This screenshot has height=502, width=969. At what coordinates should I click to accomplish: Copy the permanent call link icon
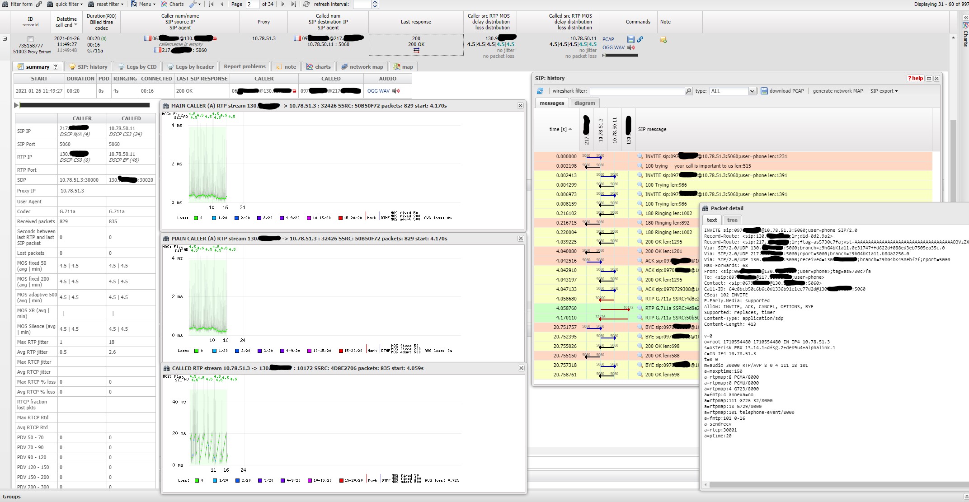(x=639, y=40)
